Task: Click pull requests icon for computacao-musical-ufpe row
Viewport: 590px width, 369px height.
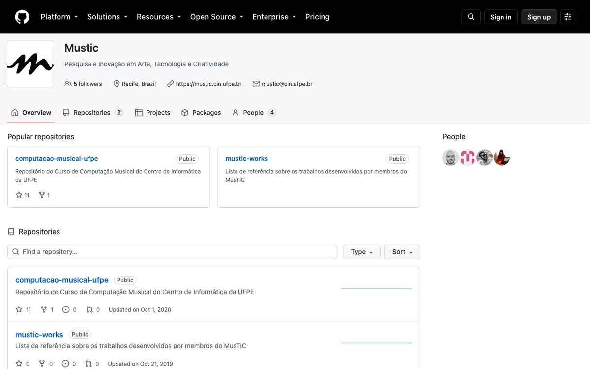Action: [89, 309]
